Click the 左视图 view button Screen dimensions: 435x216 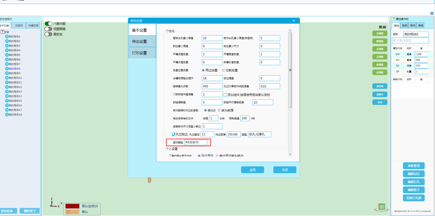[380, 49]
